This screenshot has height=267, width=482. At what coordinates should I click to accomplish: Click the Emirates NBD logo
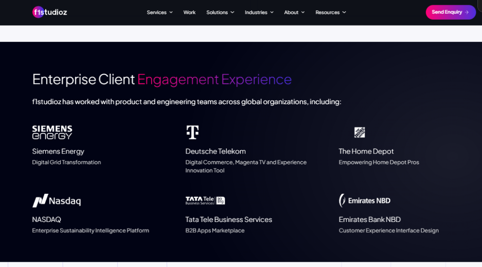(x=365, y=200)
